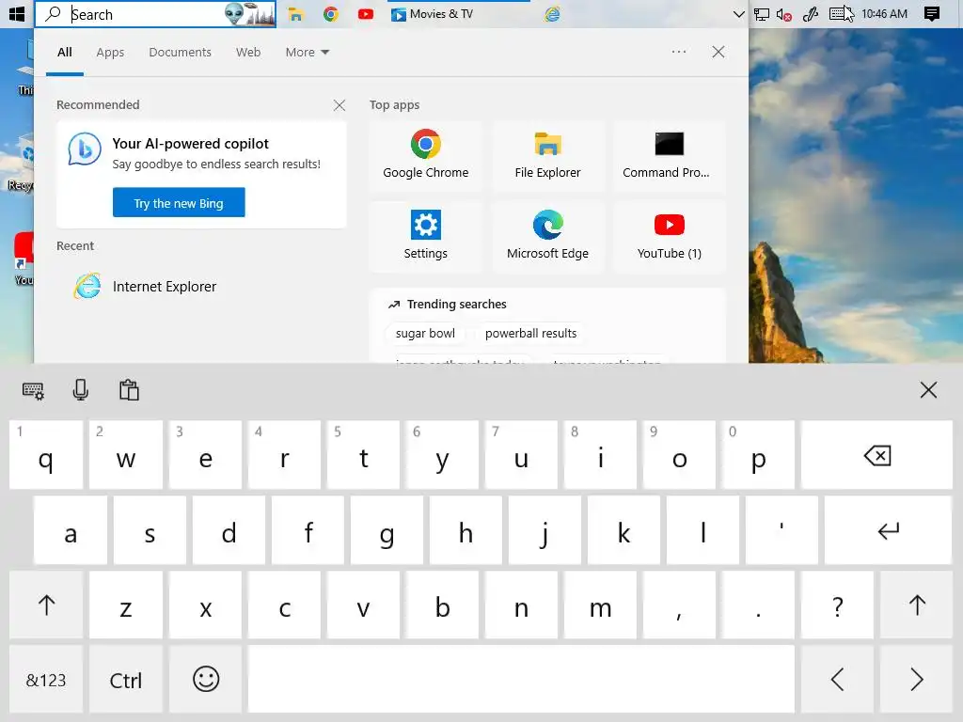Tap the letter m key

tap(600, 605)
